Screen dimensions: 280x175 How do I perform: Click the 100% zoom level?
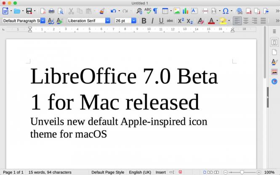coord(269,172)
